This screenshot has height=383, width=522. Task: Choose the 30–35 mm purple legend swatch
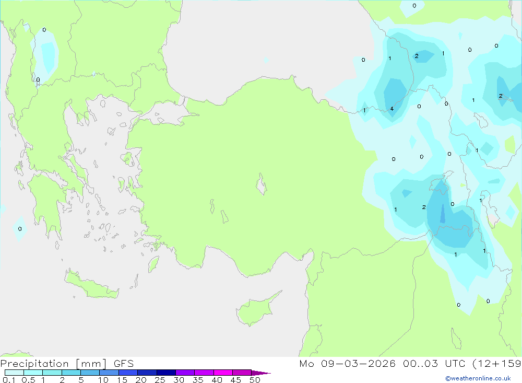[185, 373]
